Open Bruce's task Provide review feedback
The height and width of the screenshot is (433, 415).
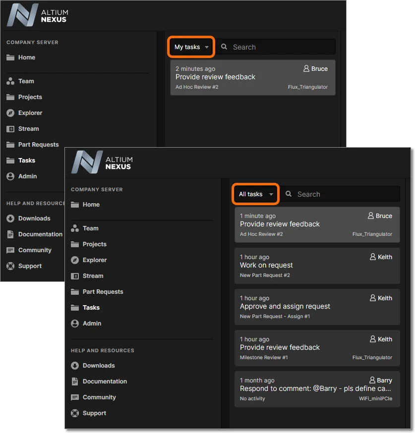[x=317, y=224]
